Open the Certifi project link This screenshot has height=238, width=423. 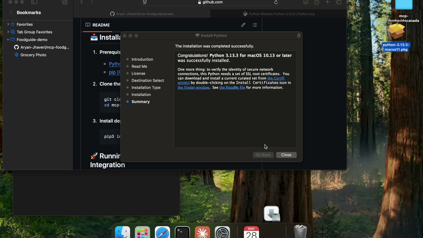tap(276, 78)
